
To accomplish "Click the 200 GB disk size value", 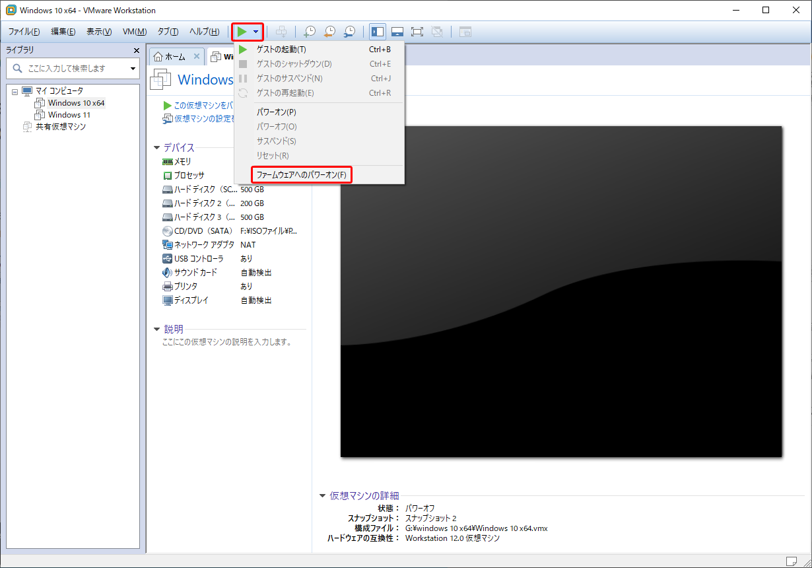I will (x=252, y=203).
